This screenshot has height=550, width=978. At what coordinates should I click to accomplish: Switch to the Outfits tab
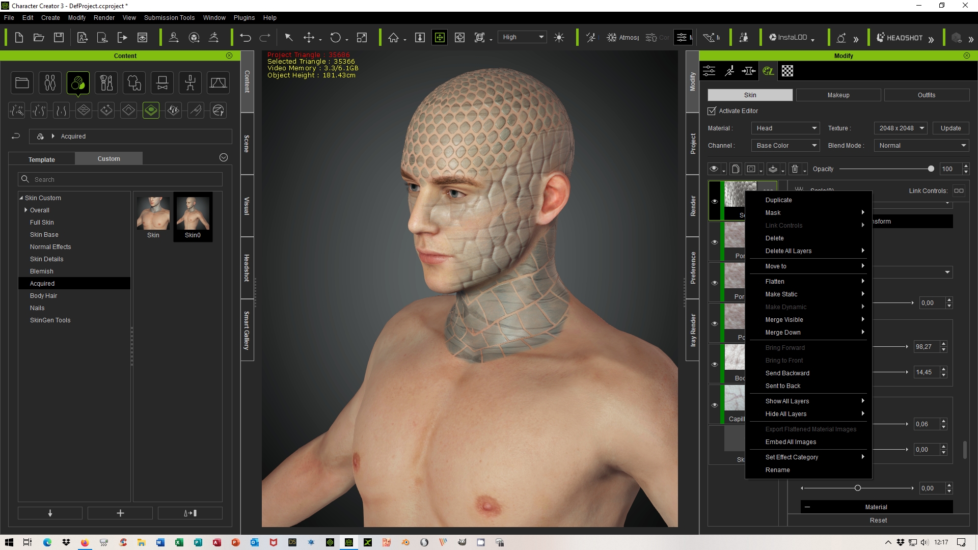coord(927,95)
